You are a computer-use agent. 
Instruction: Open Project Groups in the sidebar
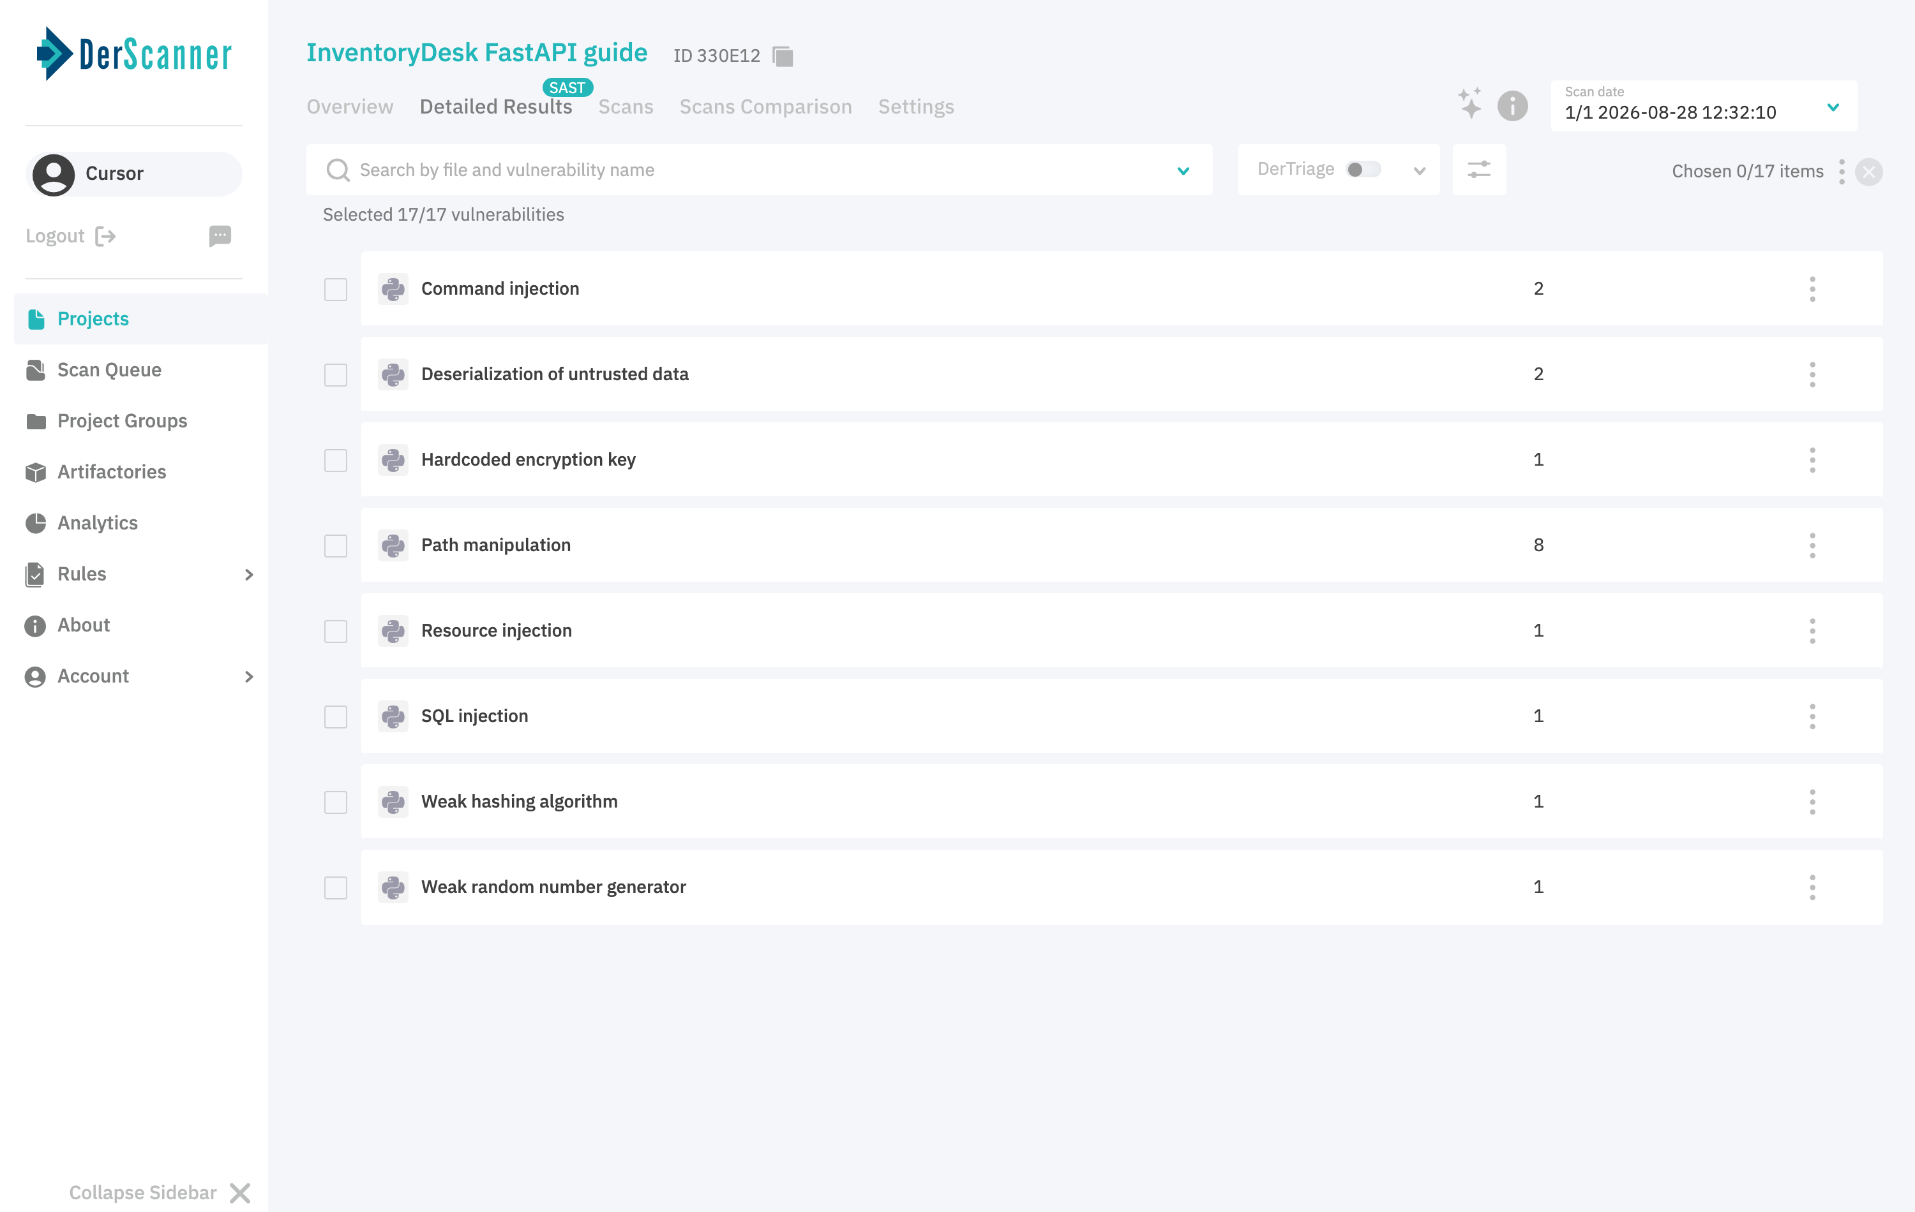(141, 420)
